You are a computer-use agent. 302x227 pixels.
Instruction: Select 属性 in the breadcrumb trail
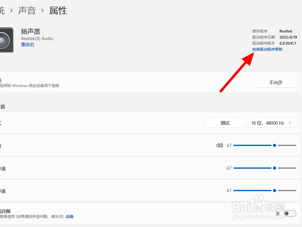58,10
